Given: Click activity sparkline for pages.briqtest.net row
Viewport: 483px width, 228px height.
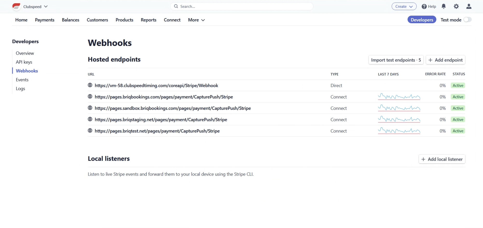Looking at the screenshot, I should pyautogui.click(x=399, y=131).
